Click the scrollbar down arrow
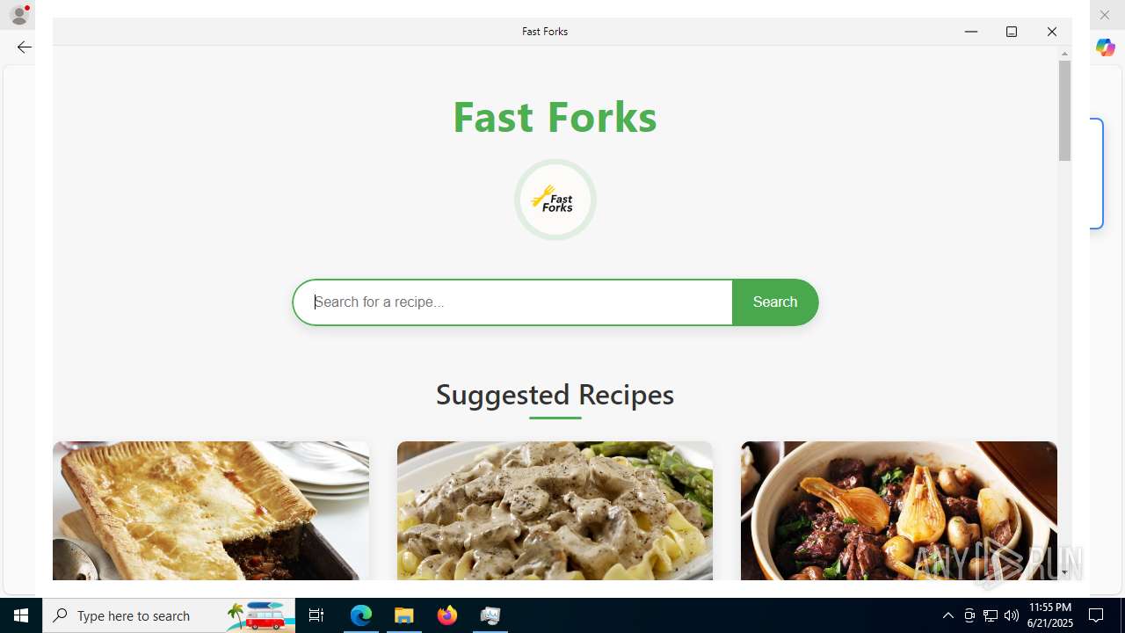The width and height of the screenshot is (1125, 633). pos(1064,573)
